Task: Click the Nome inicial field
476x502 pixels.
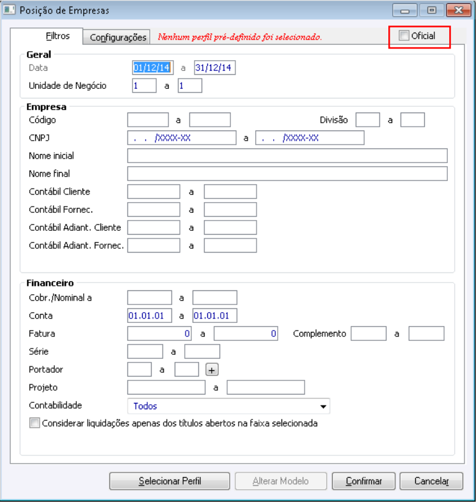Action: (287, 155)
